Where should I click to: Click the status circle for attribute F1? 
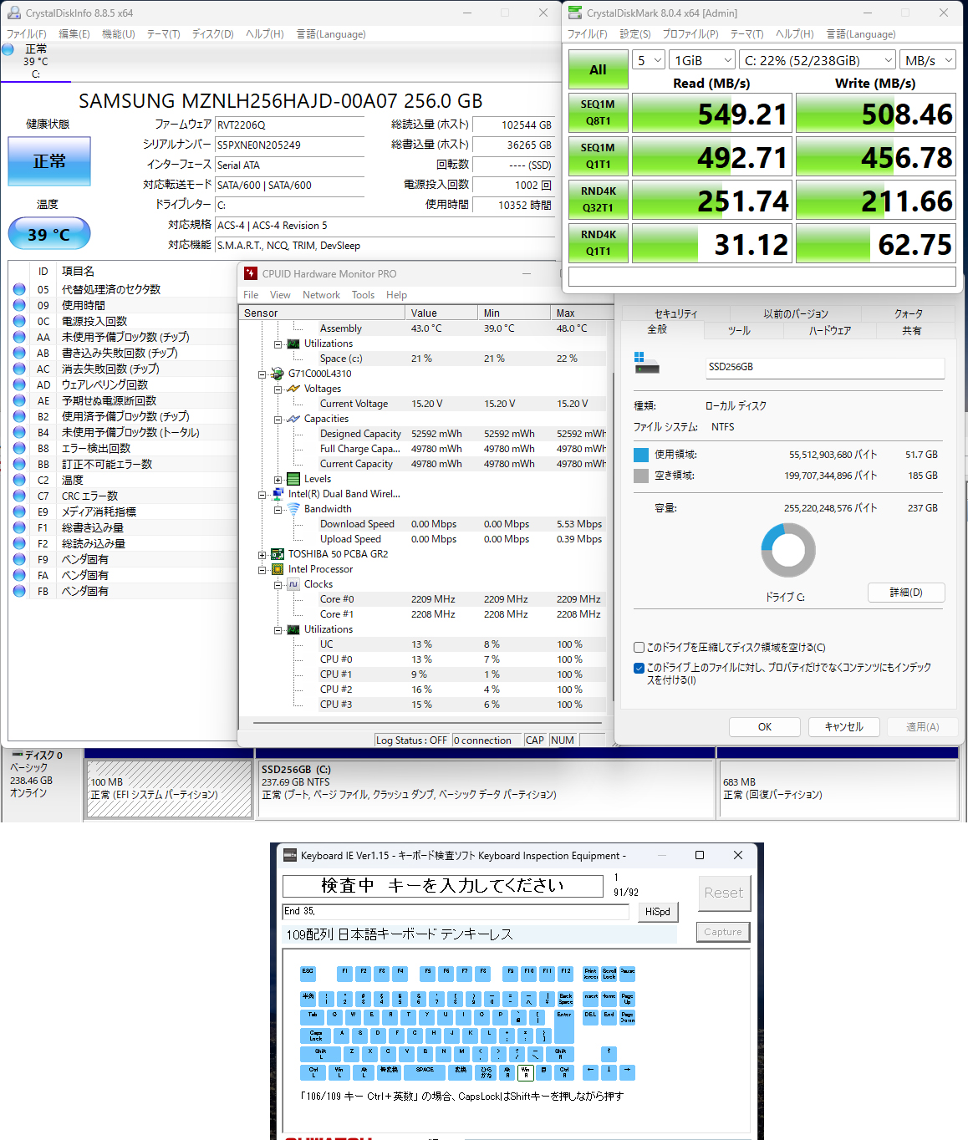19,527
